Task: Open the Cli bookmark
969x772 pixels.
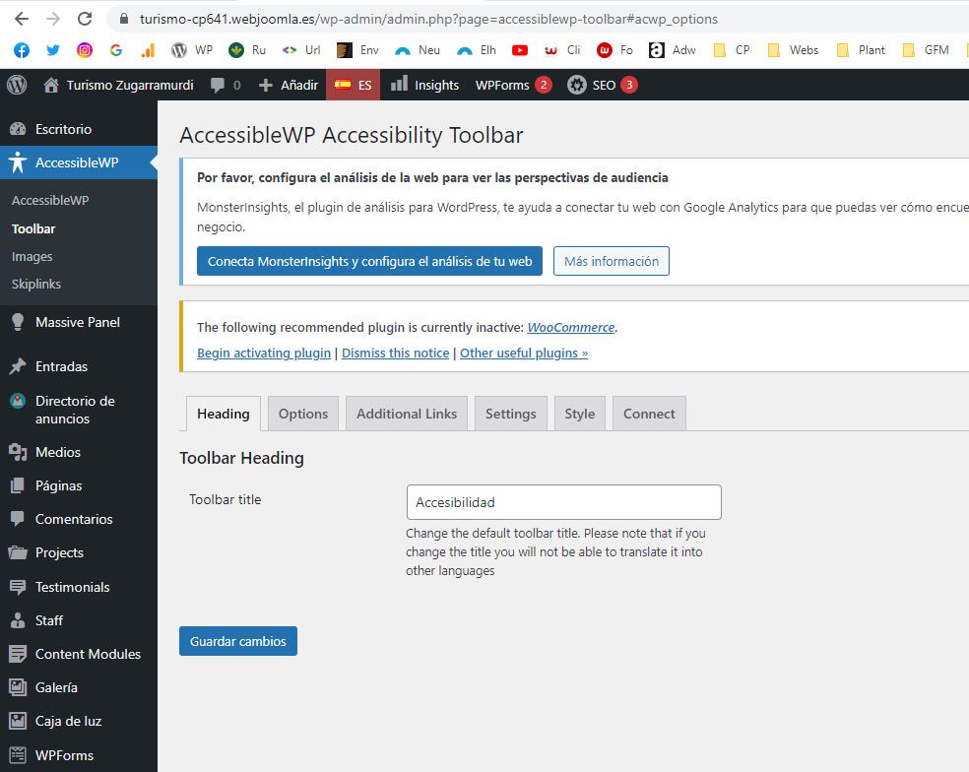Action: click(x=562, y=50)
